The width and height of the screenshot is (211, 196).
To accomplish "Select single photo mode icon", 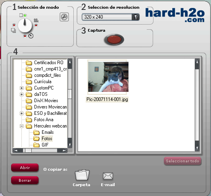I will (x=21, y=15).
